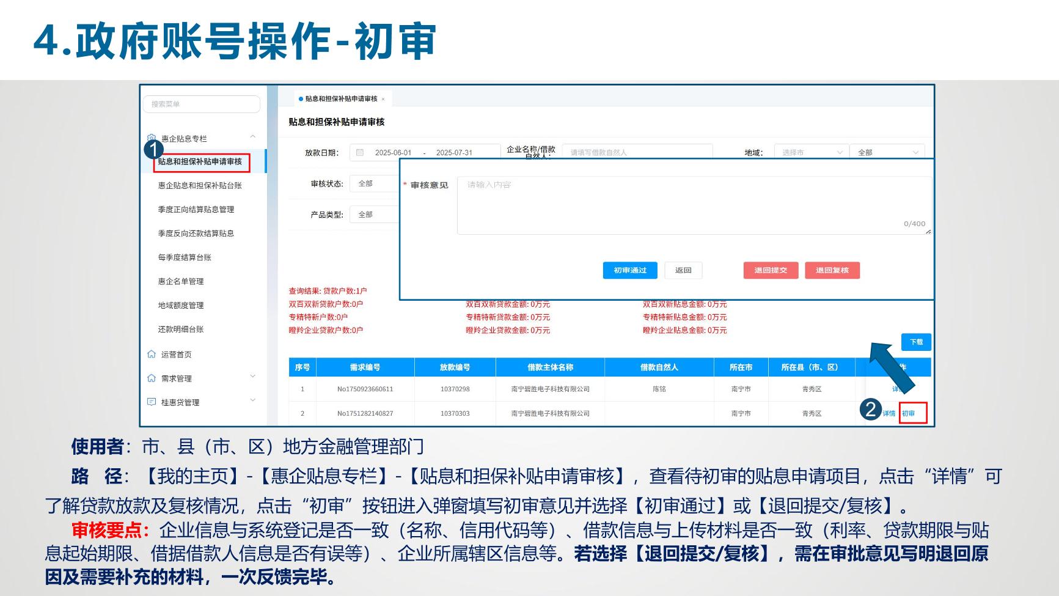This screenshot has height=596, width=1059.
Task: Select 贴息和担保补贴申请审核 in the sidebar
Action: pyautogui.click(x=200, y=162)
